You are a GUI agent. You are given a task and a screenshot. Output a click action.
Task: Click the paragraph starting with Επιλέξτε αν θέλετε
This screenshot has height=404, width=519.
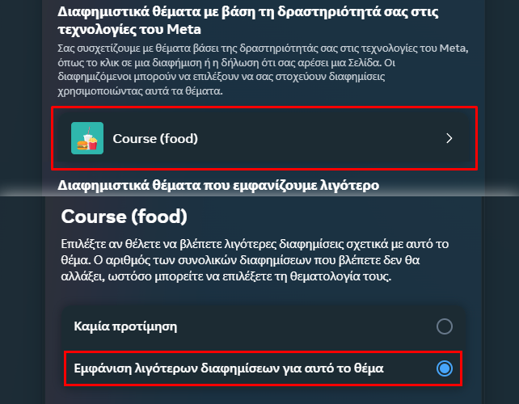pyautogui.click(x=255, y=260)
